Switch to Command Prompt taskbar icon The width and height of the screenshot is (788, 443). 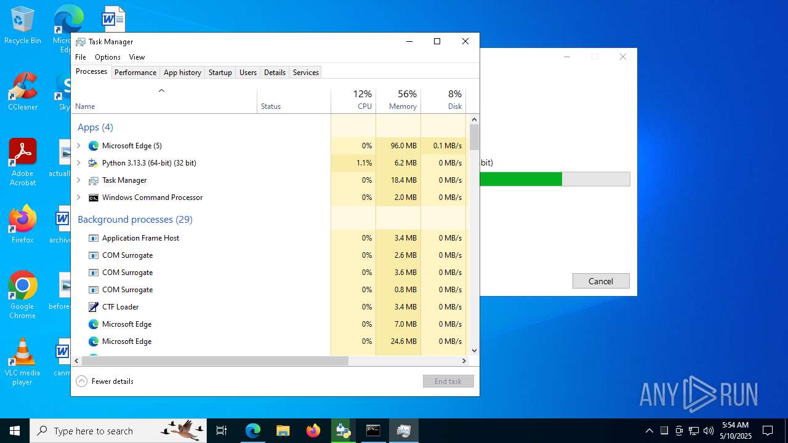pos(373,431)
